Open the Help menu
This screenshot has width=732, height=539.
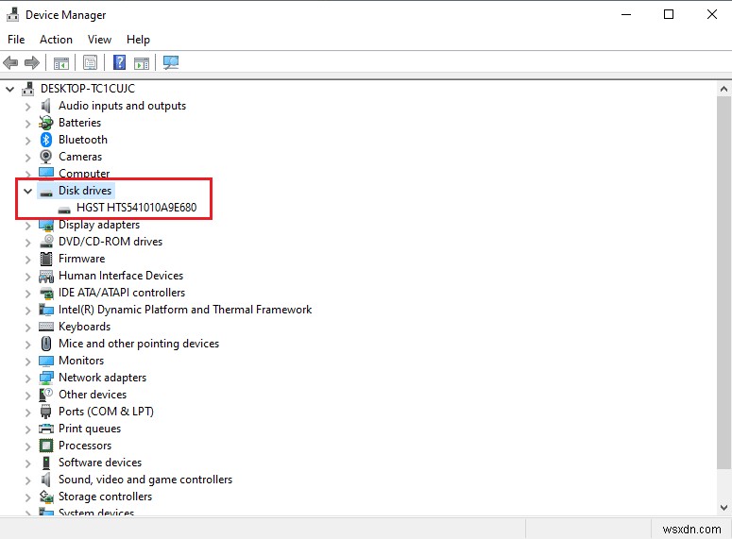click(x=138, y=40)
